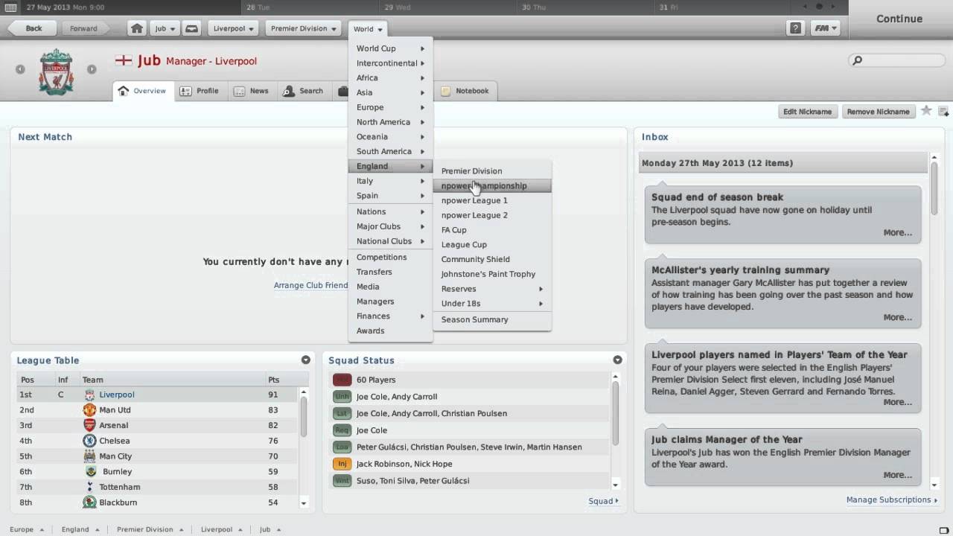Image resolution: width=953 pixels, height=536 pixels.
Task: Open the Notebook tab
Action: click(x=465, y=91)
